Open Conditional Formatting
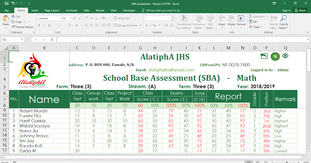 coord(184,22)
